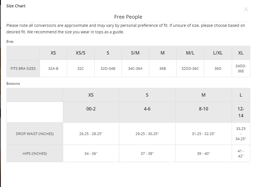Select the L/XL bra column header
This screenshot has width=255, height=187.
[218, 53]
